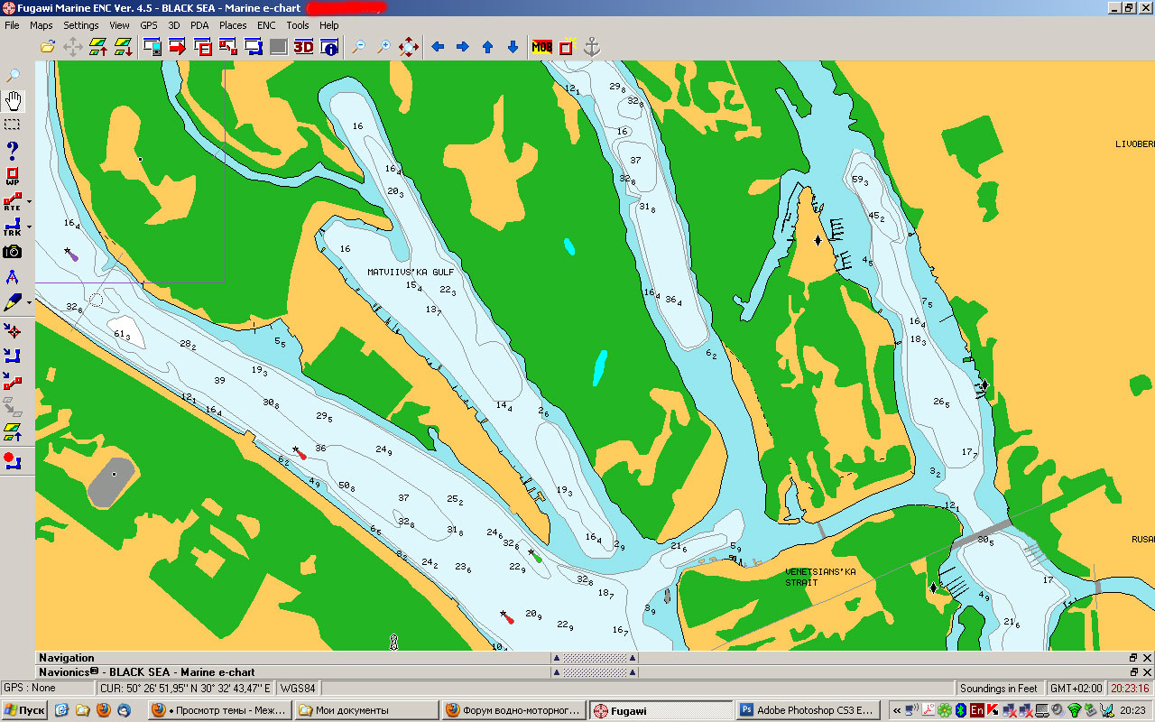Click the question mark query tool
The image size is (1155, 722).
click(13, 150)
